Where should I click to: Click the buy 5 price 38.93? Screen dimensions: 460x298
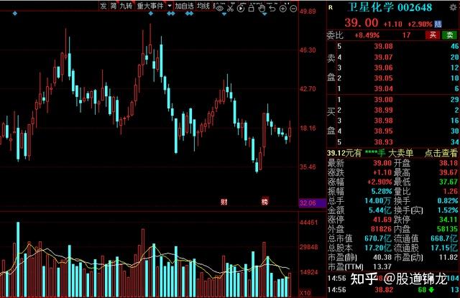383,142
